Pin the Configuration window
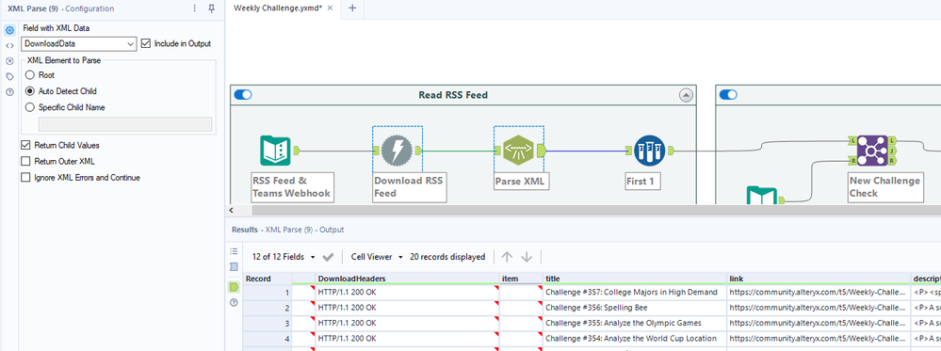The width and height of the screenshot is (941, 351). tap(211, 8)
